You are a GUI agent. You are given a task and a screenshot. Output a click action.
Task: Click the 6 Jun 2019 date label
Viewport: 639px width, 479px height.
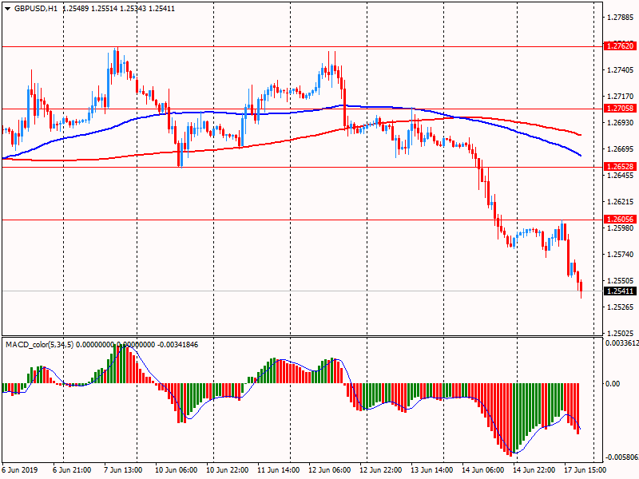click(21, 470)
